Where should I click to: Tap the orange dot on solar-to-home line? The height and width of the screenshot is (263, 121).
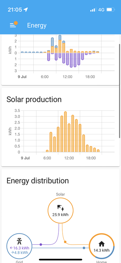(65, 242)
